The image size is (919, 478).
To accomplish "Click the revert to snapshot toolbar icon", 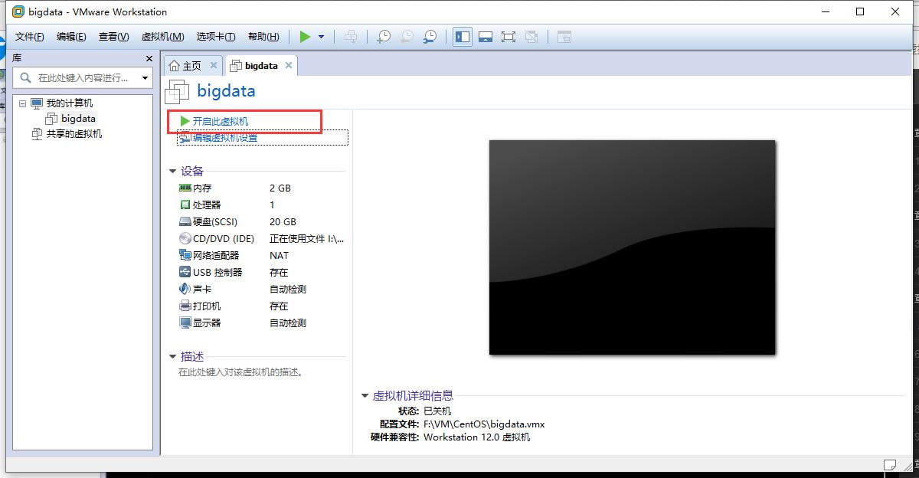I will (x=407, y=37).
